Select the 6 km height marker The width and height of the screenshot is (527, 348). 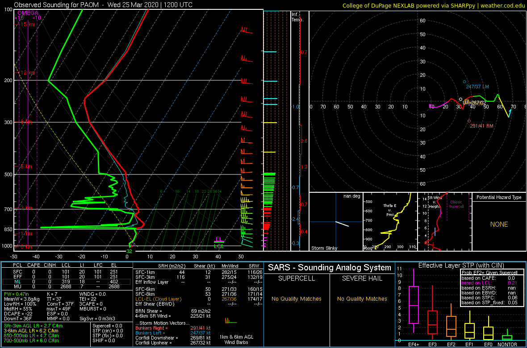25,166
